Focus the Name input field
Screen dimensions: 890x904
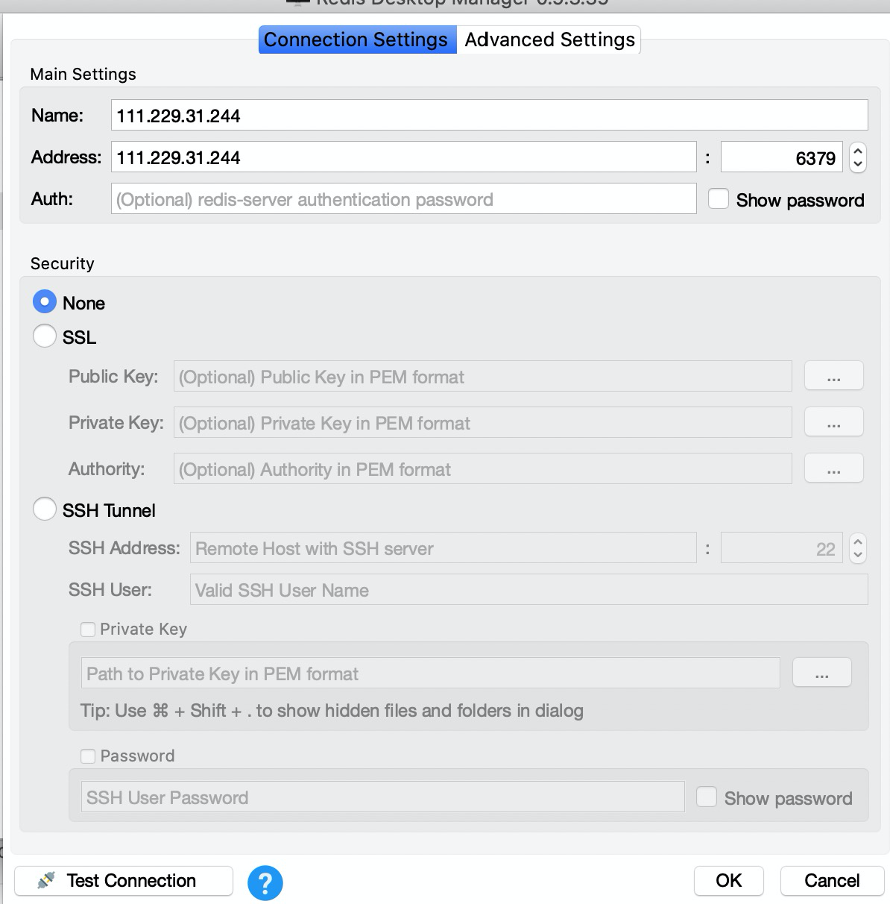pyautogui.click(x=490, y=116)
